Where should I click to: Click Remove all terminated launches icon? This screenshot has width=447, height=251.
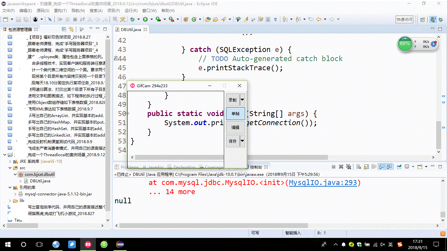coord(349,167)
